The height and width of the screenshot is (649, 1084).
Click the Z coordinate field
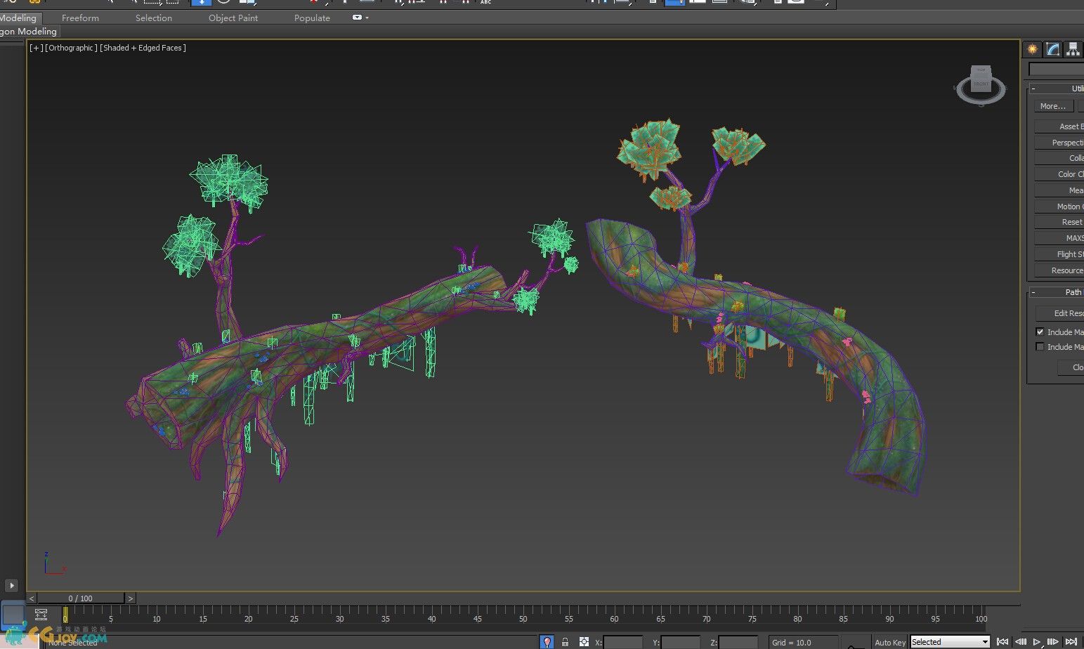[738, 642]
